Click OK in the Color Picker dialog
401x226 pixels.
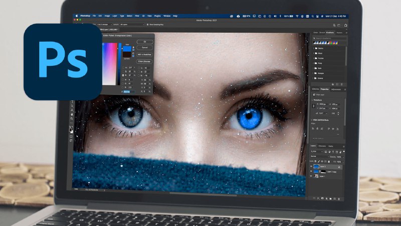[145, 42]
